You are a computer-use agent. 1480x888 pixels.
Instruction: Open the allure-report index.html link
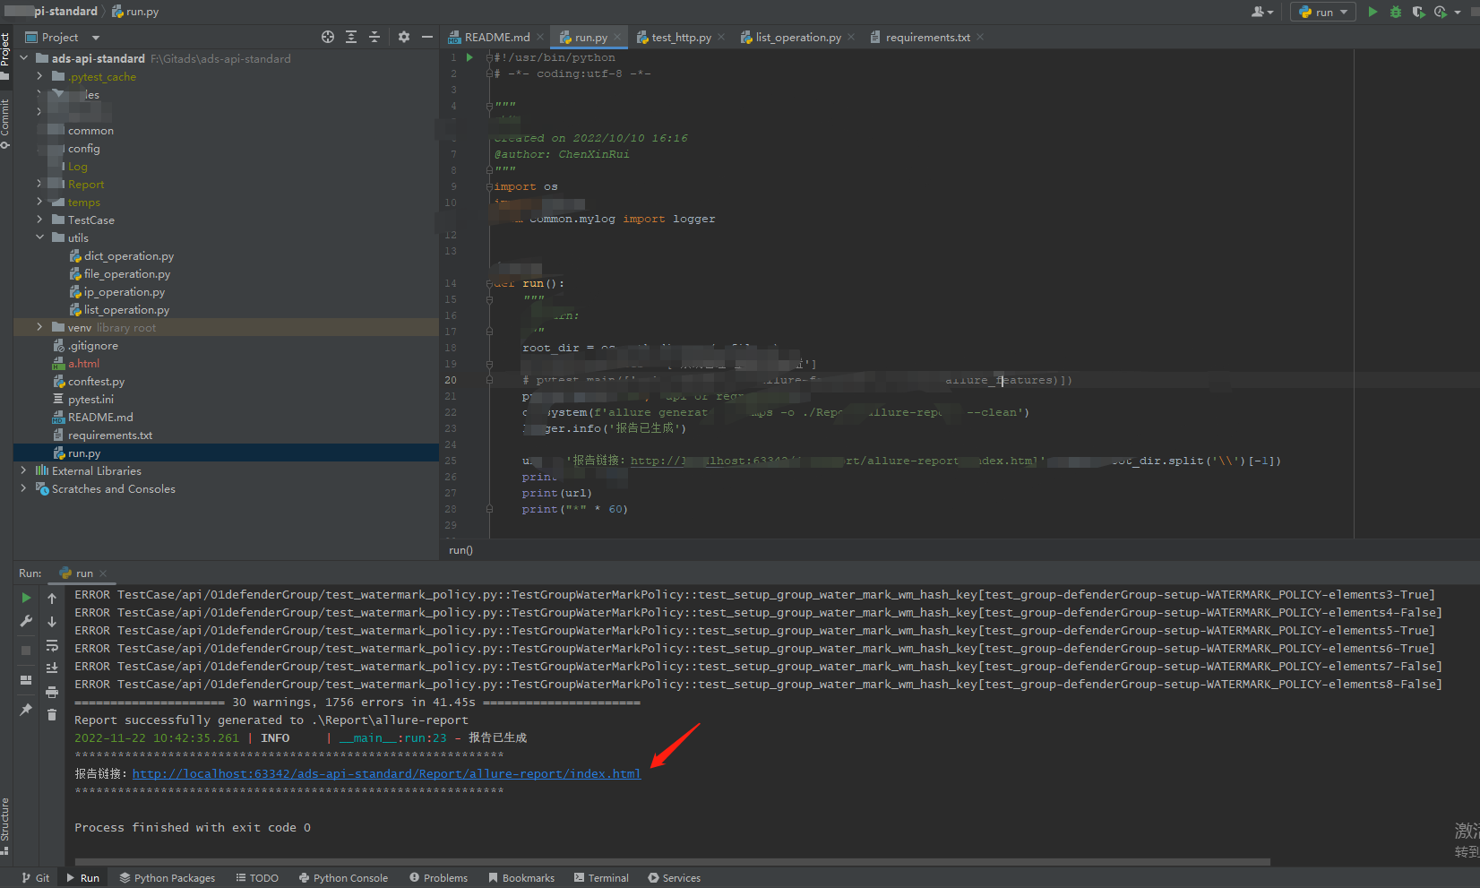(386, 774)
